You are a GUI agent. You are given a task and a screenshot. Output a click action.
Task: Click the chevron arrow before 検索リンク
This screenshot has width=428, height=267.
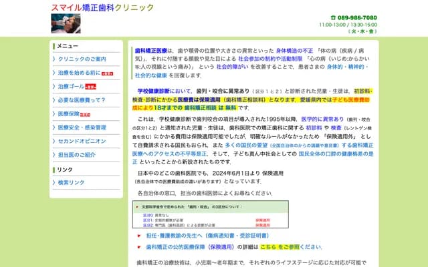point(53,182)
